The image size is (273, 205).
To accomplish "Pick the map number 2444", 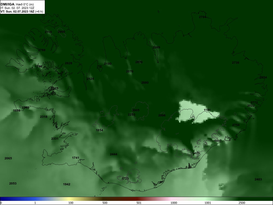I will click(x=114, y=154).
